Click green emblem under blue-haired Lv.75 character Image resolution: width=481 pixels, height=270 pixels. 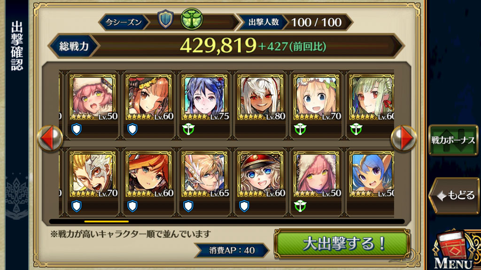(188, 129)
